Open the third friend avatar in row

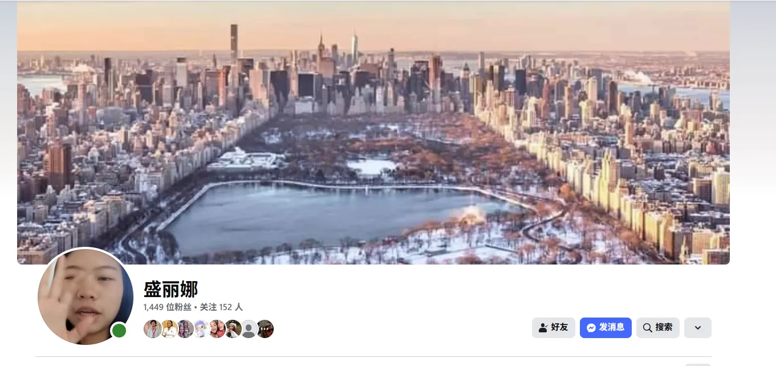point(185,329)
